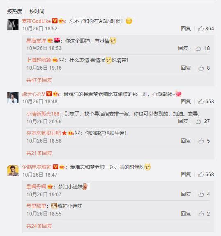This screenshot has width=221, height=236.
Task: Sort comments by 按热度
Action: pos(14,11)
